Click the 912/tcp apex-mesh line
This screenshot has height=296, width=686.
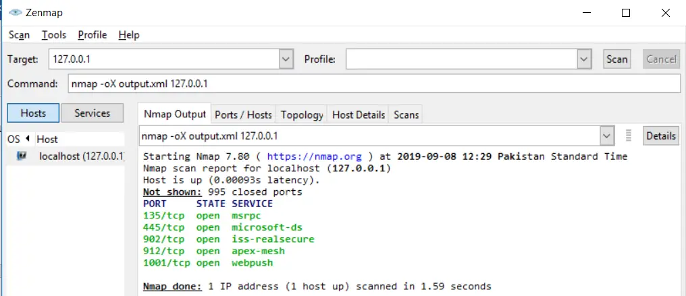tap(214, 251)
